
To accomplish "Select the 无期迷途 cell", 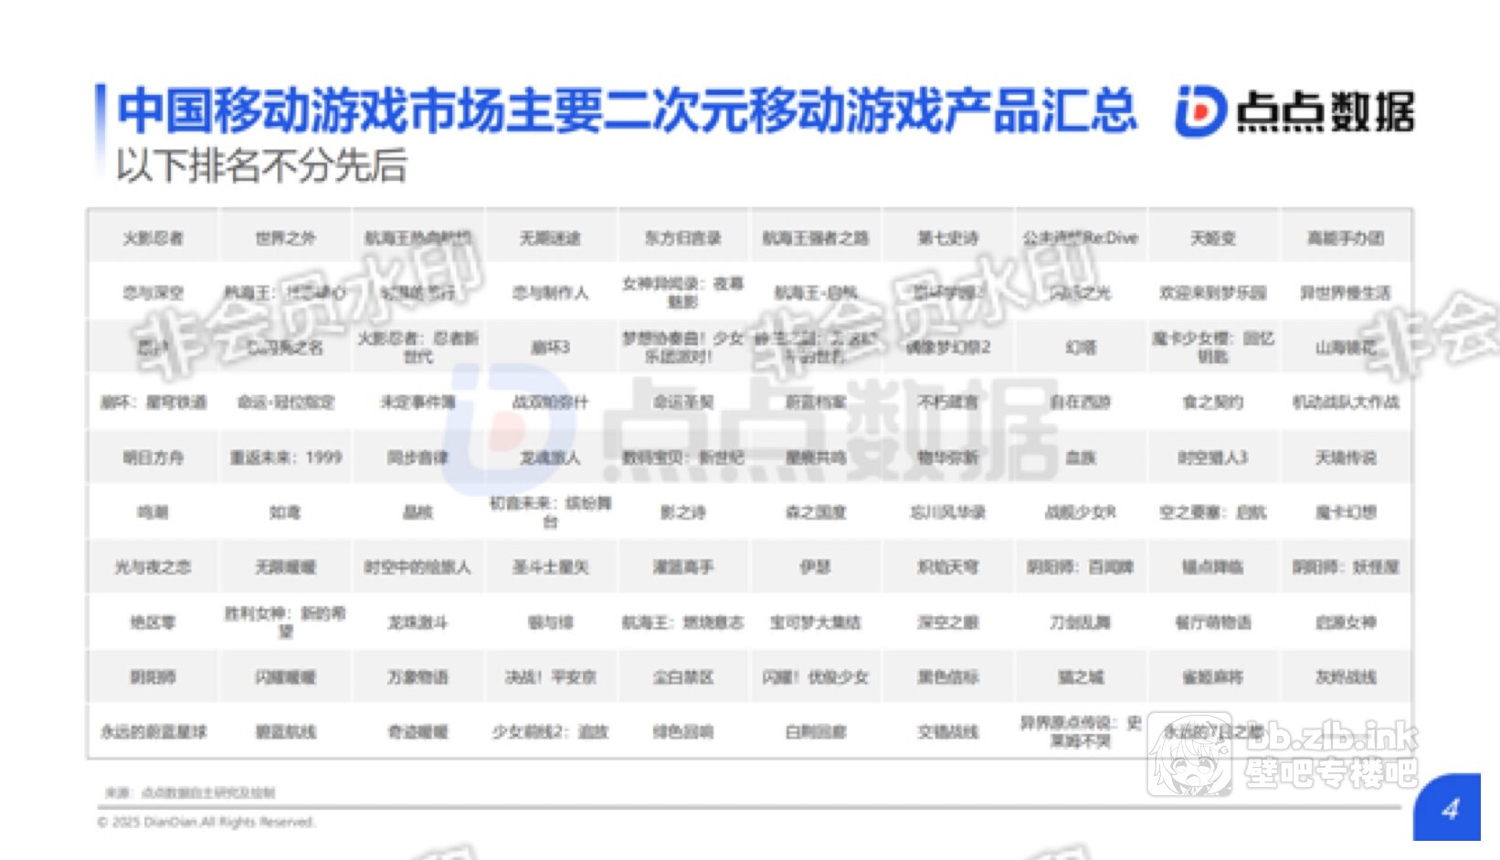I will 550,238.
